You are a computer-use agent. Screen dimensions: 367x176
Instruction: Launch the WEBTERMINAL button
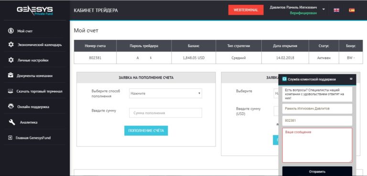tap(246, 10)
